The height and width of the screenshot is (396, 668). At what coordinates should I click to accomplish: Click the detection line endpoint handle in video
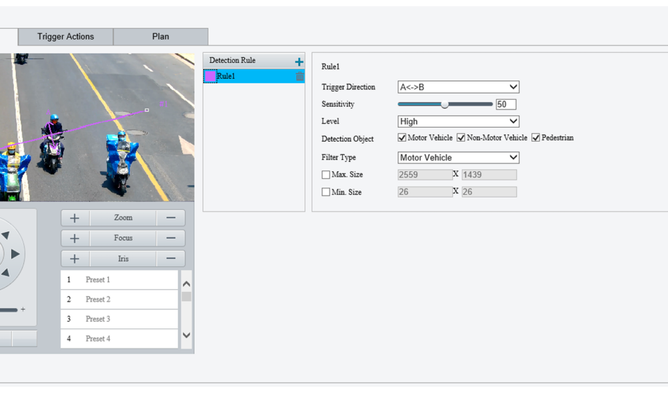coord(147,110)
